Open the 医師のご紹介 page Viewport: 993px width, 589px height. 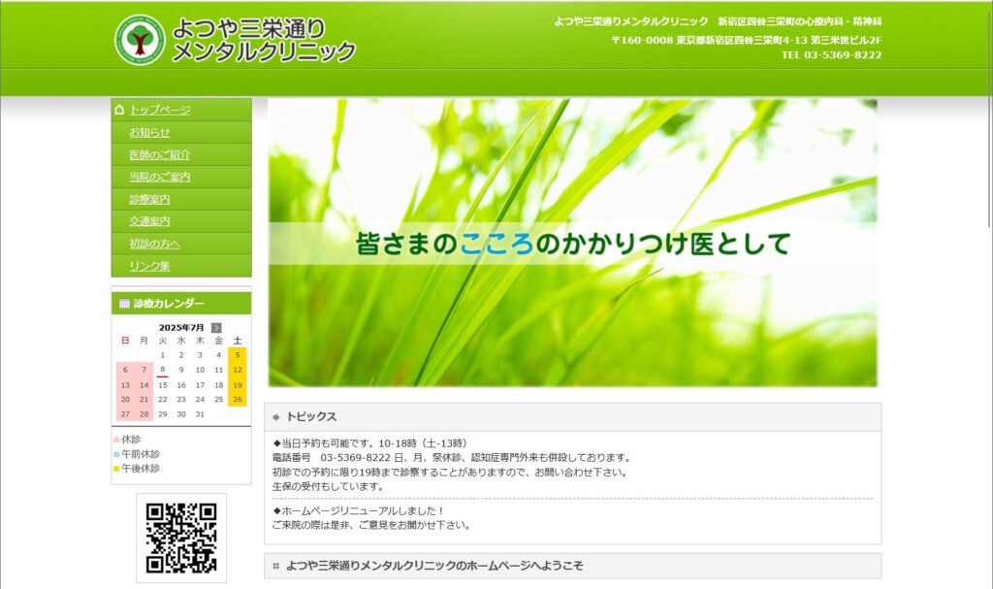click(159, 154)
